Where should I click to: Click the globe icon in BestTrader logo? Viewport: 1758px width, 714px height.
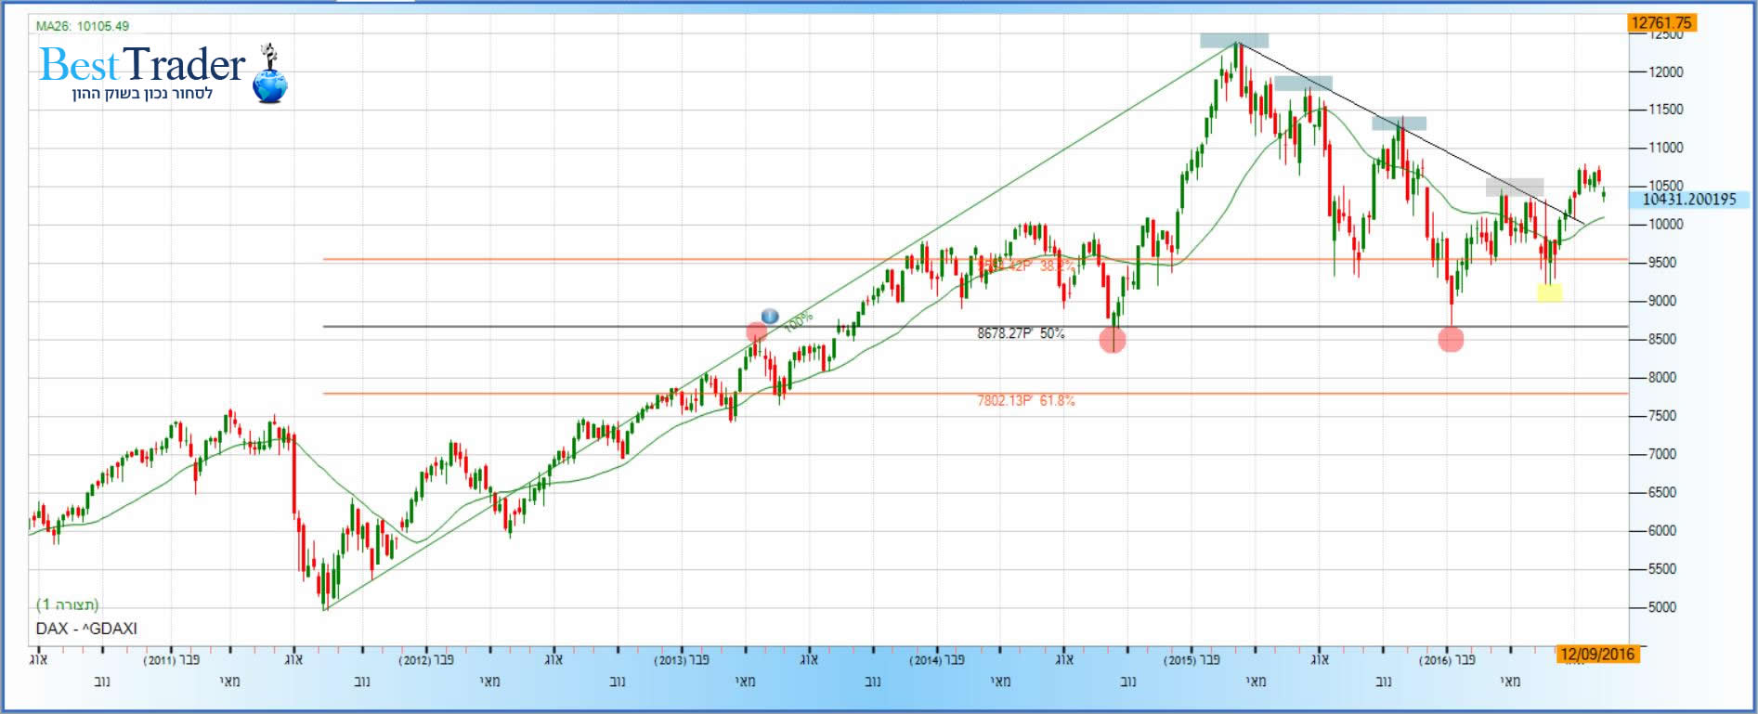click(270, 86)
